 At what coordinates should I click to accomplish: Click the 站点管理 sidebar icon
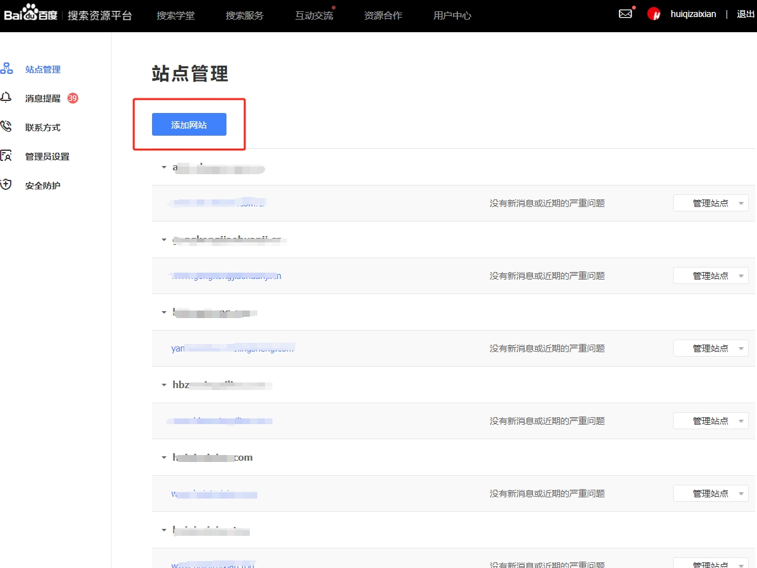tap(6, 69)
